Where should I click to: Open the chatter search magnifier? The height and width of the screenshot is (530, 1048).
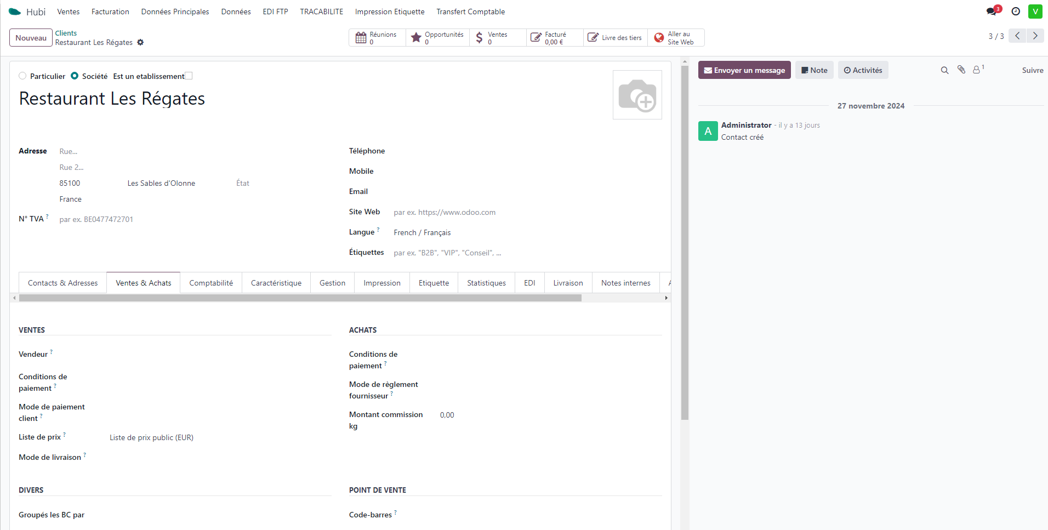944,70
